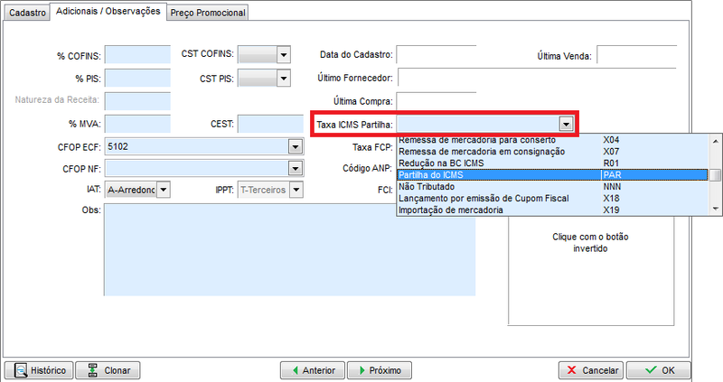This screenshot has width=723, height=382.
Task: Expand the CST PIS dropdown
Action: click(x=283, y=79)
